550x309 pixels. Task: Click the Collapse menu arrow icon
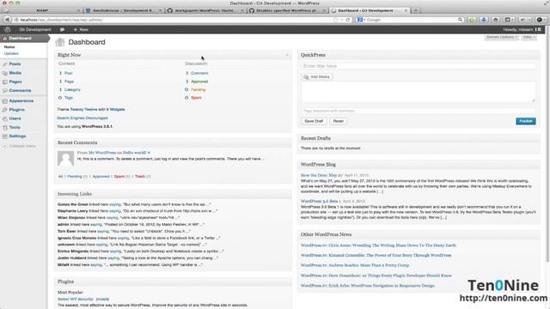(5, 146)
